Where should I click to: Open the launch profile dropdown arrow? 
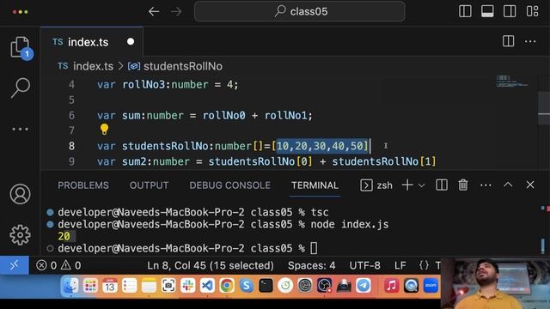[x=421, y=185]
